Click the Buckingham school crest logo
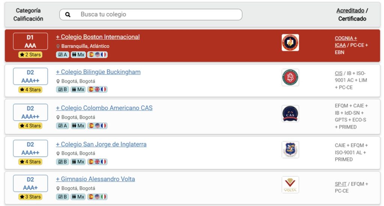 (290, 78)
